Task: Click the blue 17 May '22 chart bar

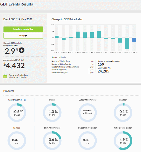Action: 134,40
